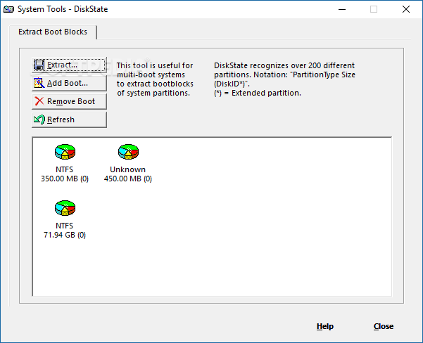Click the Add Boot... button label
Screen dimensions: 423x343
(x=68, y=83)
